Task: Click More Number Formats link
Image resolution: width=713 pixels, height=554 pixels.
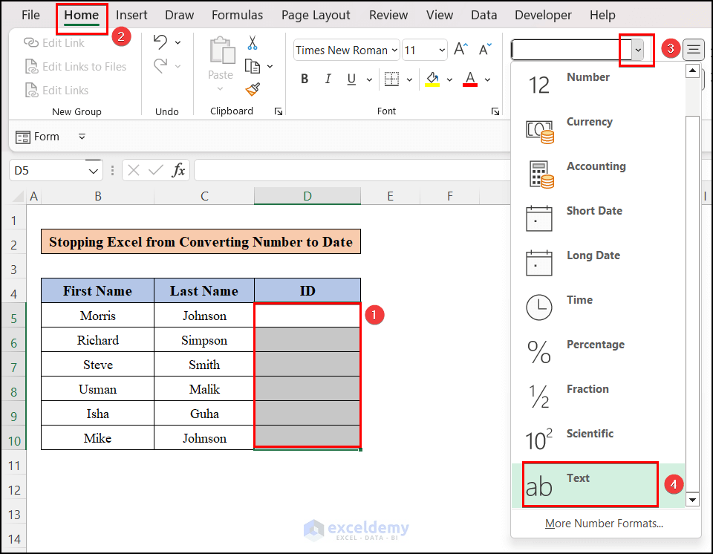Action: tap(603, 523)
